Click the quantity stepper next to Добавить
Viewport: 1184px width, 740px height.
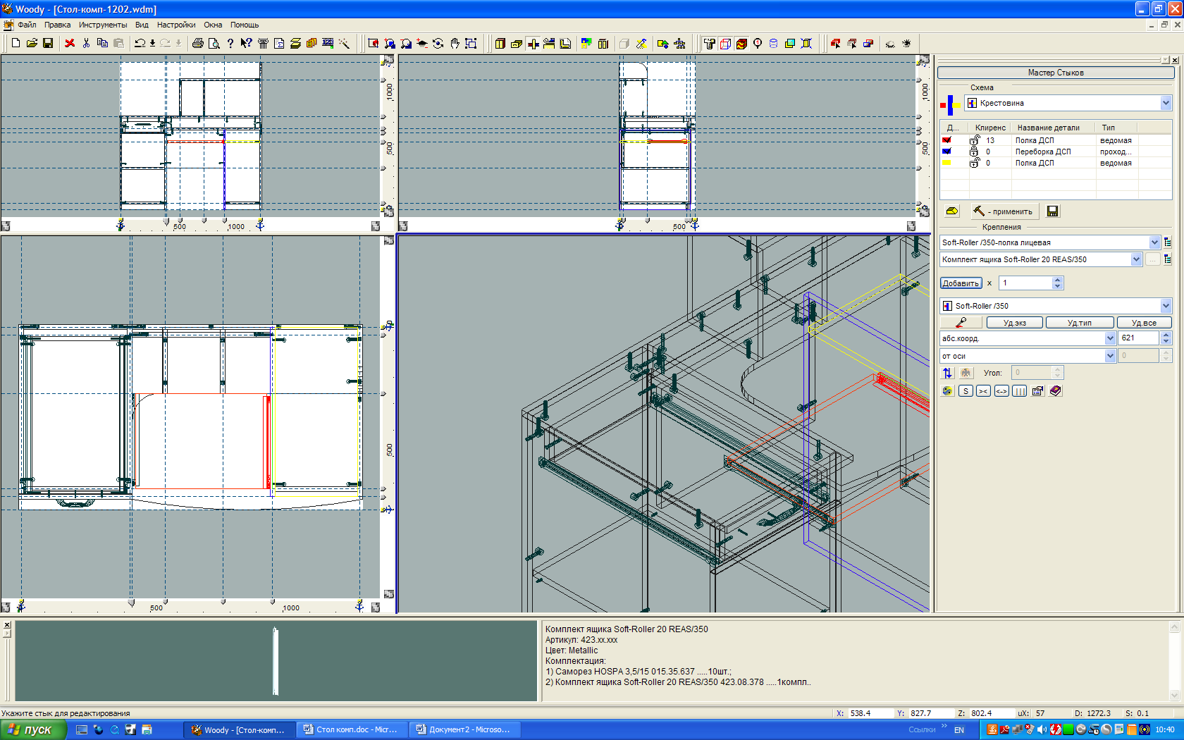[1057, 283]
